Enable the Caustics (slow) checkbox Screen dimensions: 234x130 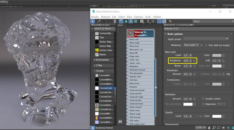203,99
